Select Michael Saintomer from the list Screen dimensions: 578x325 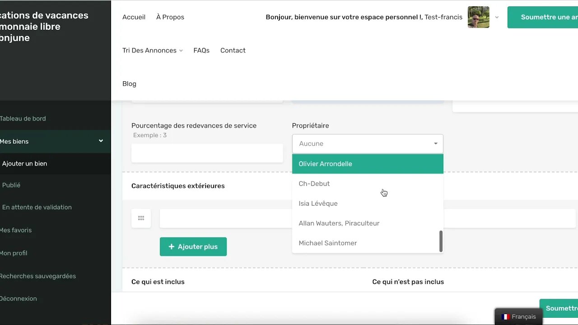tap(327, 243)
